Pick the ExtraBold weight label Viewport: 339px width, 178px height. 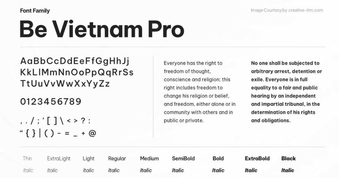(257, 159)
